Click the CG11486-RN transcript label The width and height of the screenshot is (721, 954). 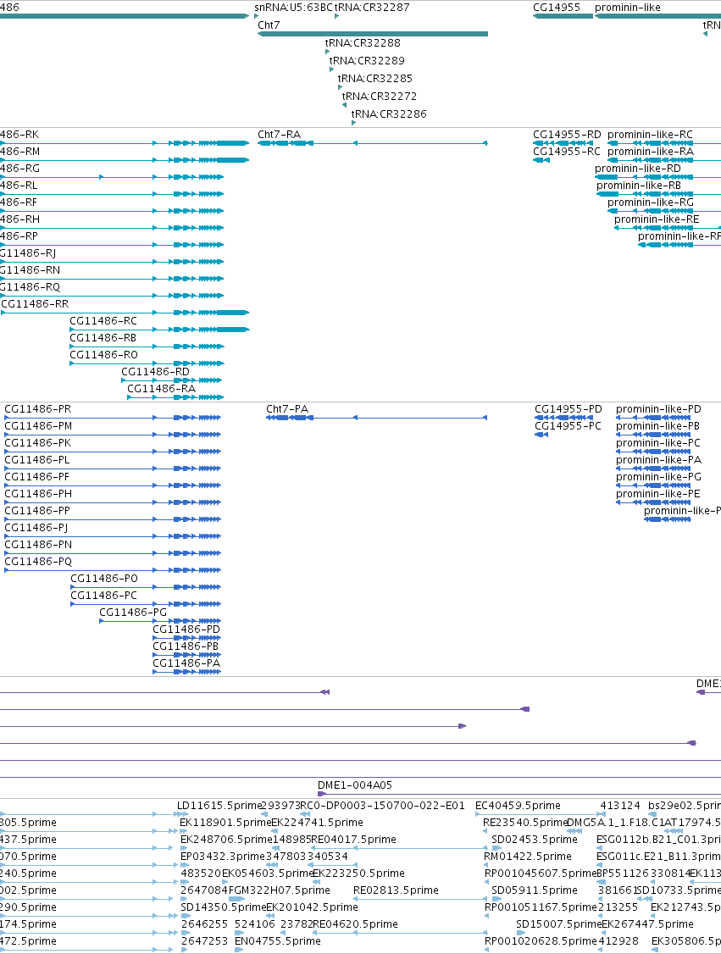coord(29,270)
